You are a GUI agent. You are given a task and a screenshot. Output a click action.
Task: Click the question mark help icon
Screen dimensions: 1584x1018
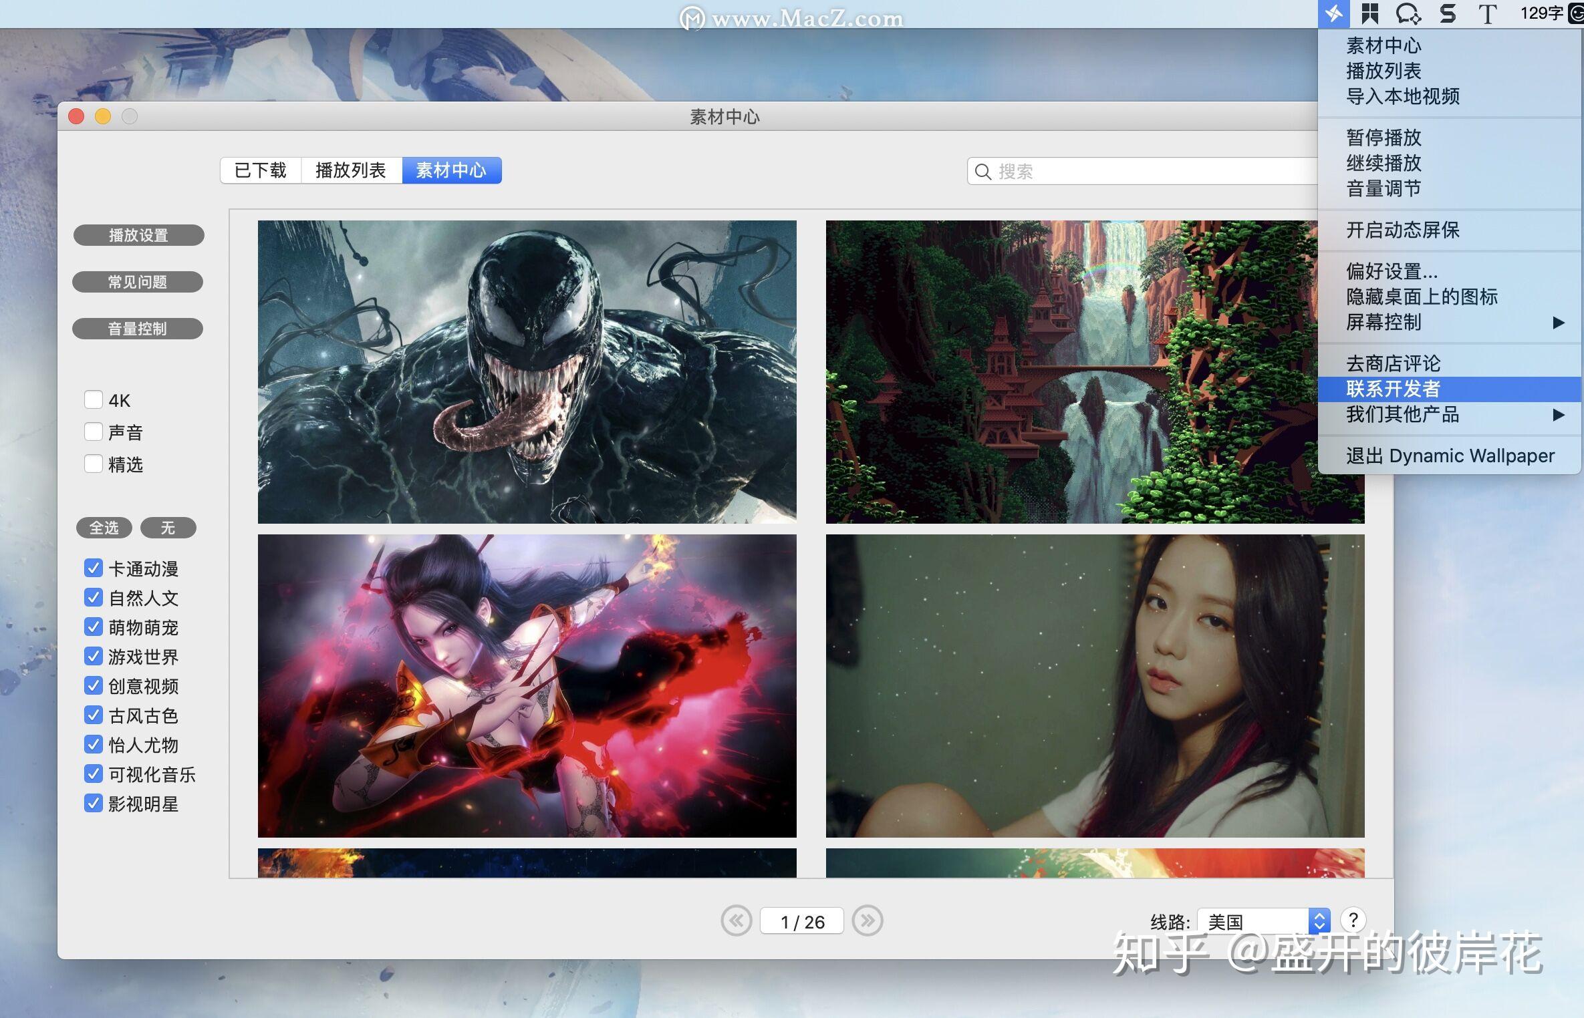[x=1353, y=920]
